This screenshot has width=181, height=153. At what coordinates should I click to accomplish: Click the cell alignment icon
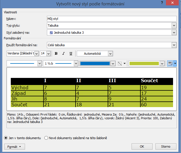(x=170, y=63)
